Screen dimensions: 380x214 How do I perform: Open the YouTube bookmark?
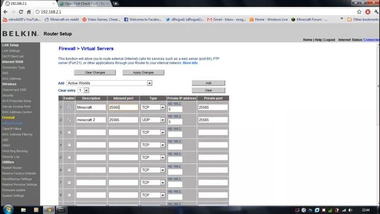[21, 20]
